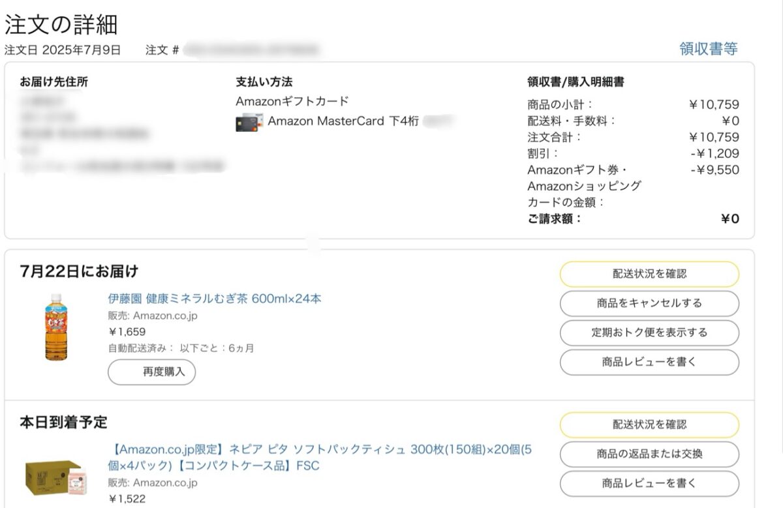Click the 本日到着予定 shipment heading

(x=63, y=422)
